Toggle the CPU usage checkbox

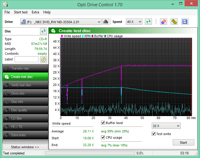103,137
